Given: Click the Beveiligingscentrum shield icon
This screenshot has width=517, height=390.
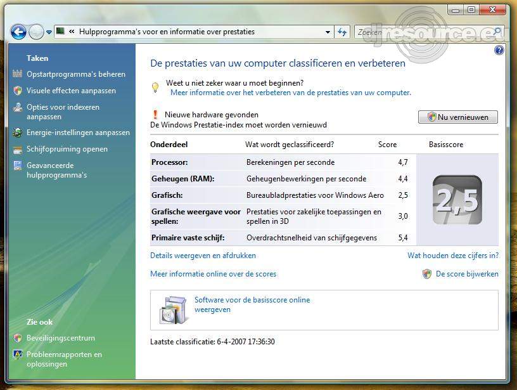Looking at the screenshot, I should click(x=18, y=338).
